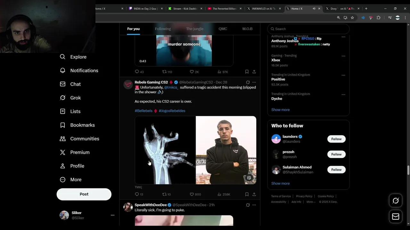Show more trending topics
Screen dimensions: 410x230
coord(280,110)
